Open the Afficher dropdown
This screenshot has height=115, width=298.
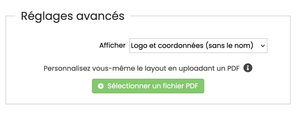click(x=198, y=46)
